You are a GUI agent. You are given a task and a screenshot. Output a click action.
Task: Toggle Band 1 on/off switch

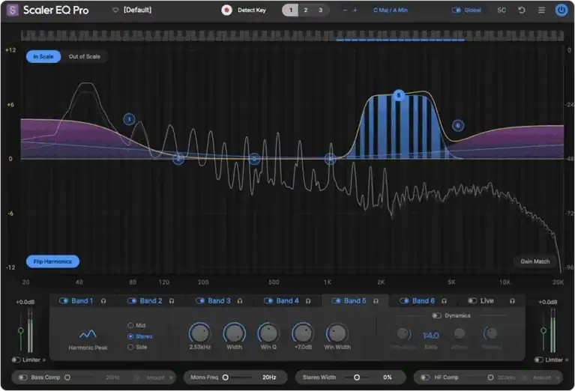pyautogui.click(x=64, y=301)
